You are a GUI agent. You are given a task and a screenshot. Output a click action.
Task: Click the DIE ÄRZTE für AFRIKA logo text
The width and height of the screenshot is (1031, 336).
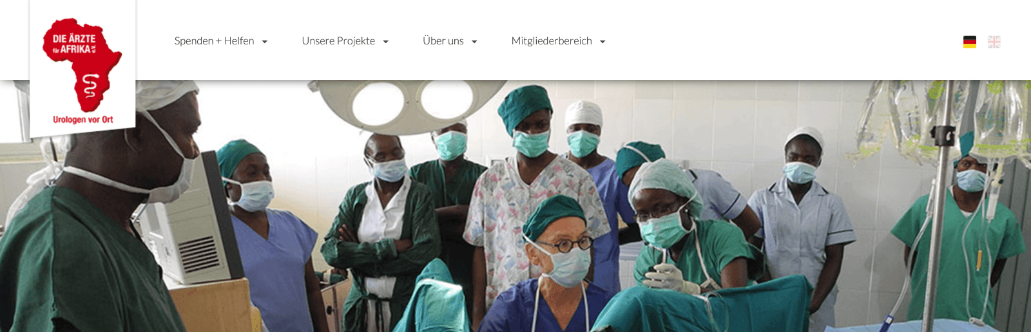click(74, 44)
